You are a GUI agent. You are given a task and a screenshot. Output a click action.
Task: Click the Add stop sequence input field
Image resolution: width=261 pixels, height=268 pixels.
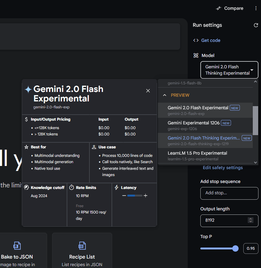click(229, 193)
